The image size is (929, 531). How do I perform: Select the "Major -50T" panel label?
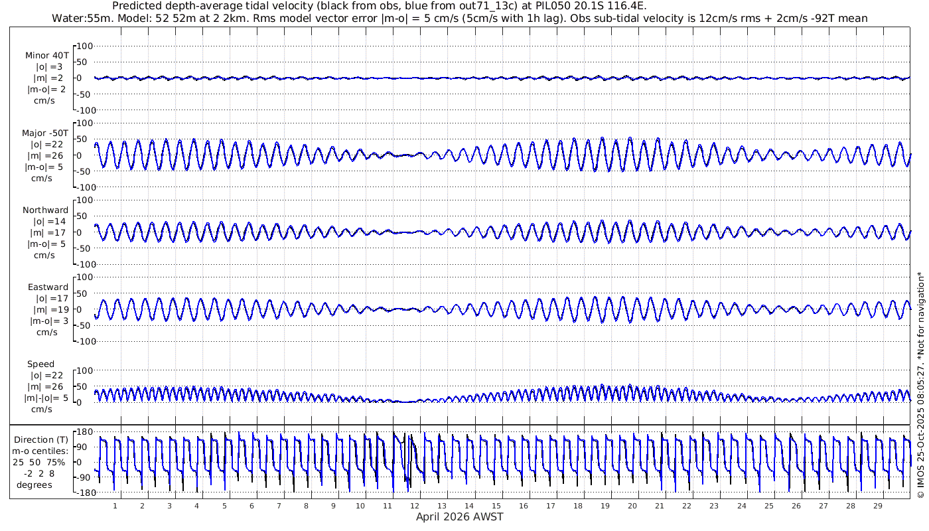(x=44, y=133)
